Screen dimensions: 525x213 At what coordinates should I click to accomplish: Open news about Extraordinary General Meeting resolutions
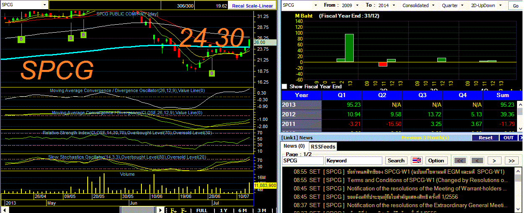[427, 205]
